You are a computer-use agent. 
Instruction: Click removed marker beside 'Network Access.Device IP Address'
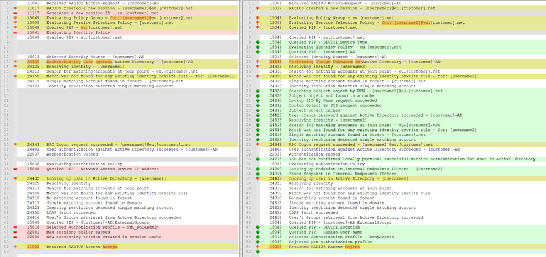coord(14,169)
